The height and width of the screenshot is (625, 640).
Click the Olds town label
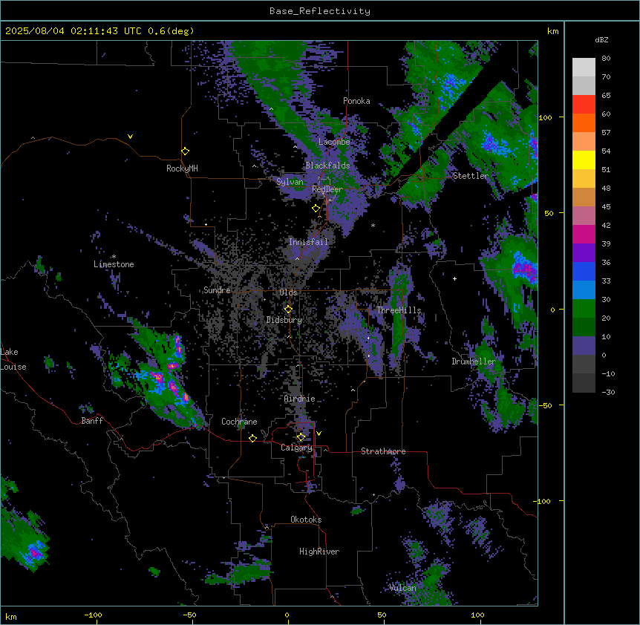288,292
